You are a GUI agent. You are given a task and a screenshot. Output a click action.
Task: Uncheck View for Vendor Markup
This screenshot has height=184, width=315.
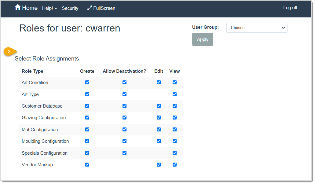coord(174,164)
